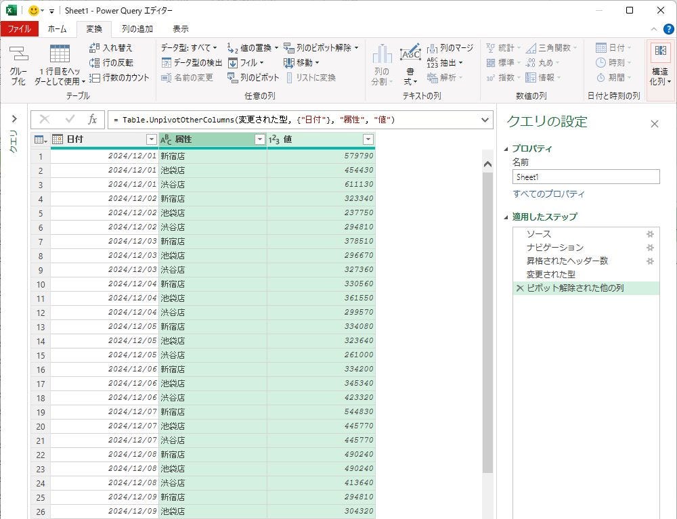This screenshot has width=677, height=519.
Task: Collapse the プロパティ section
Action: [506, 149]
